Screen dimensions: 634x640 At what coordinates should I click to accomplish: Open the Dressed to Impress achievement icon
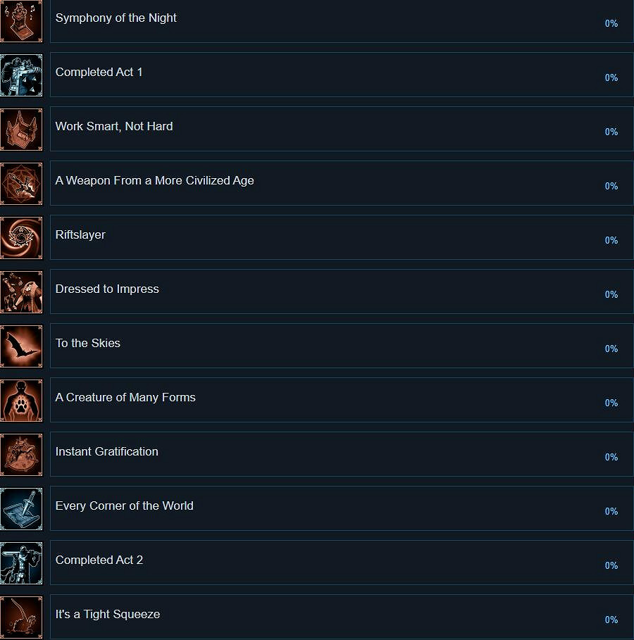pos(21,291)
